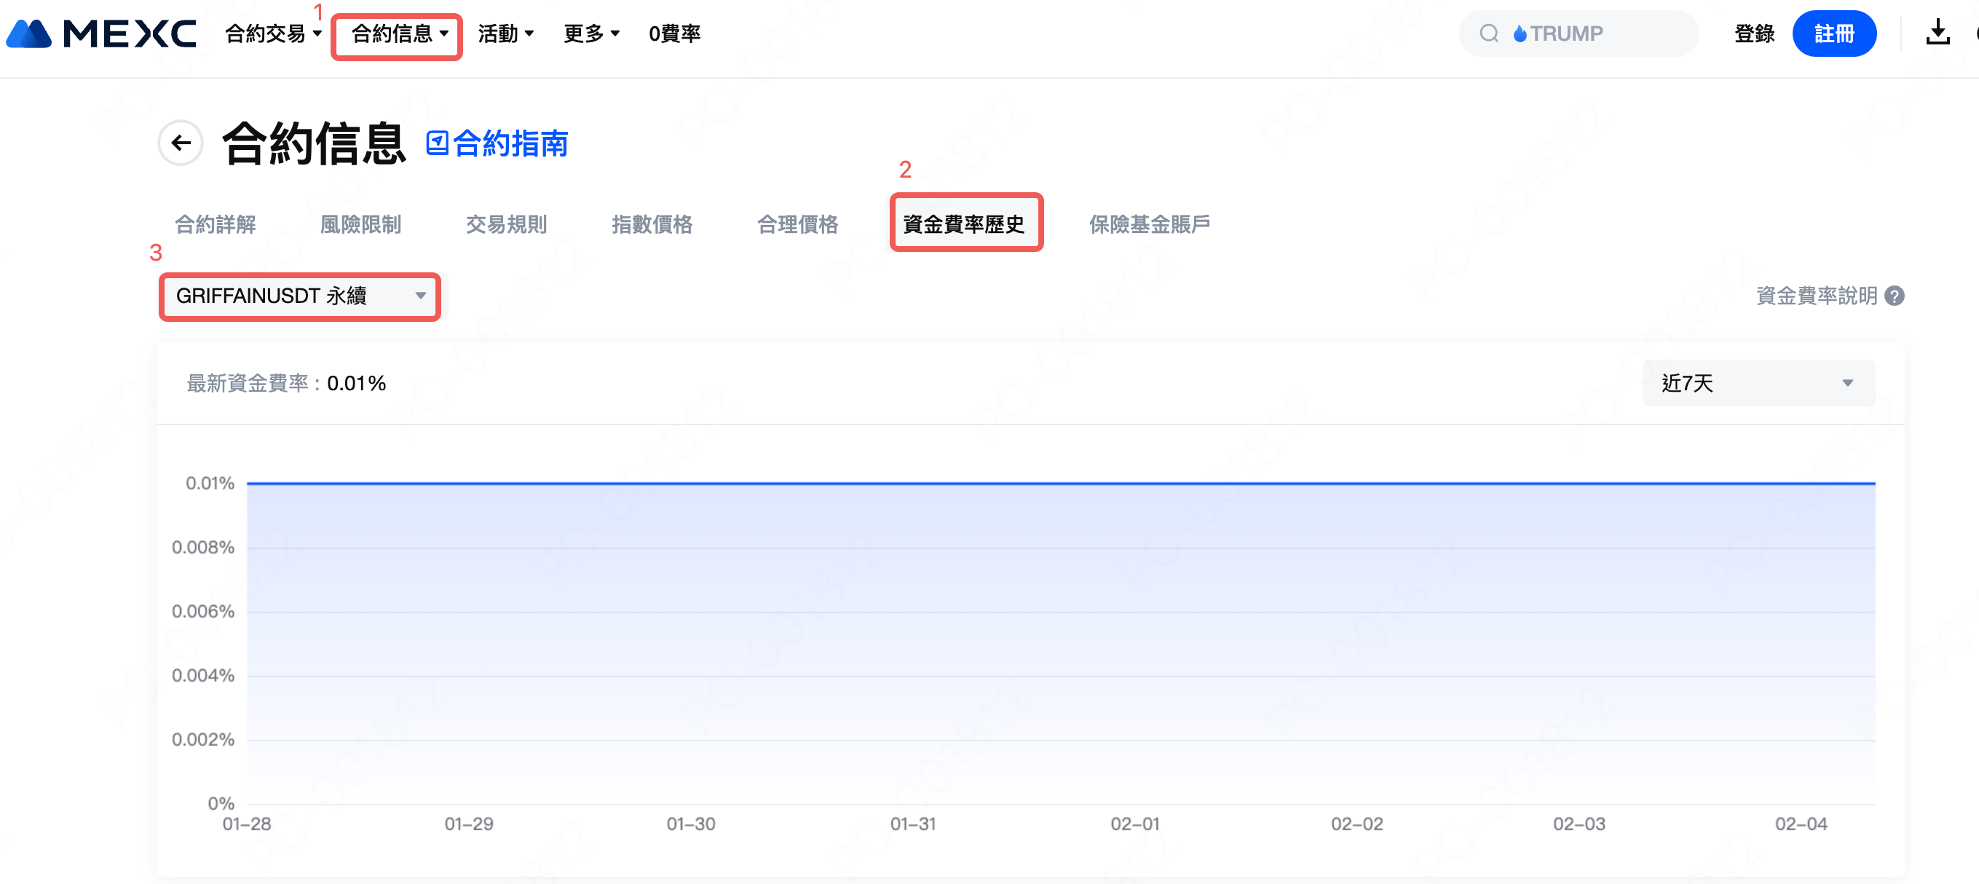Open the GRIFFAINUSDT 永續 contract selector
Viewport: 1979px width, 884px height.
point(299,296)
